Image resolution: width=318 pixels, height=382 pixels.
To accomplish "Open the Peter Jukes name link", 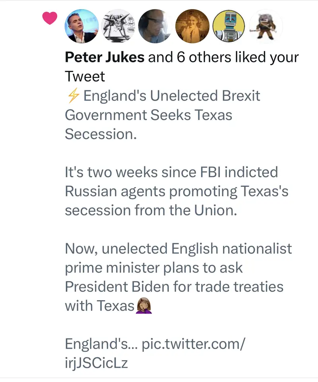I will [x=104, y=58].
